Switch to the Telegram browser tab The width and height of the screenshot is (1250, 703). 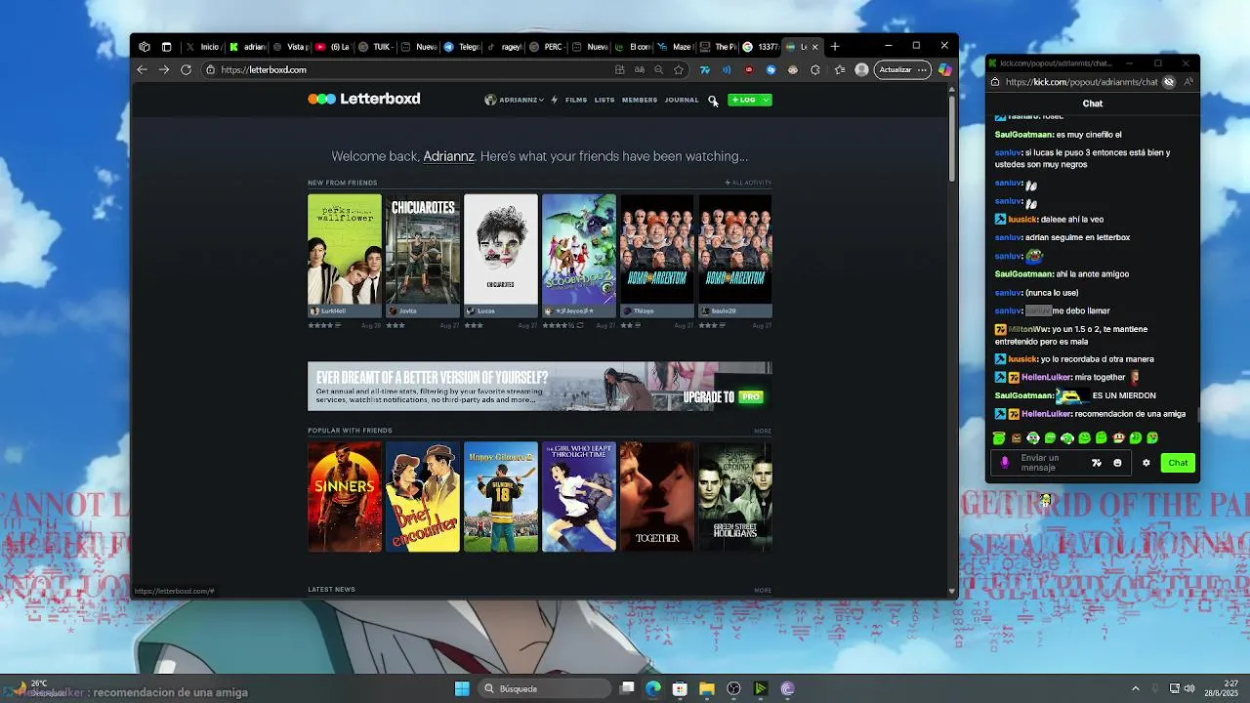[462, 46]
